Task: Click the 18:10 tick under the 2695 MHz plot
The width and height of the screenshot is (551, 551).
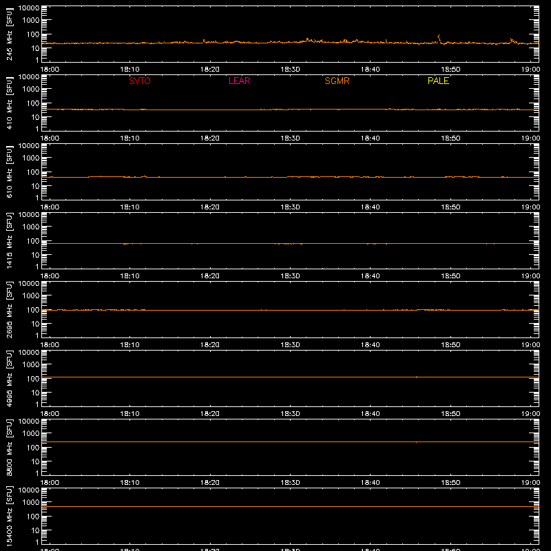Action: click(x=130, y=345)
